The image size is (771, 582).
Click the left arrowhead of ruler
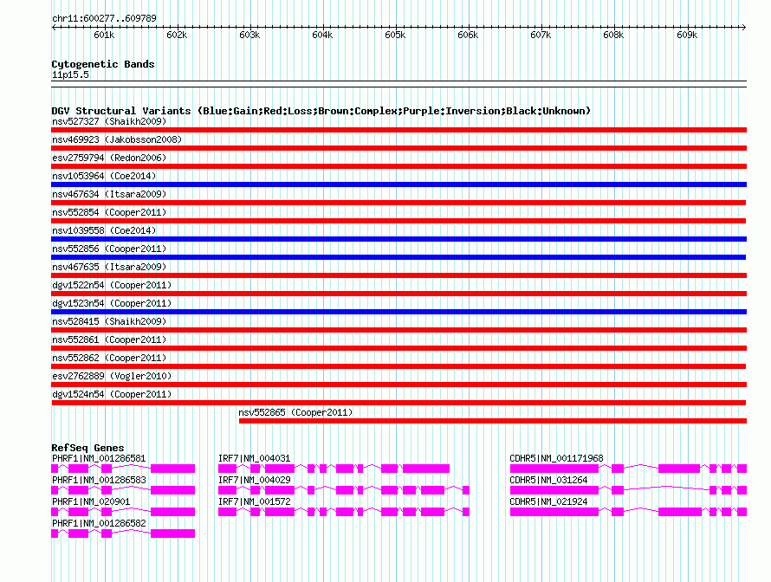(54, 27)
